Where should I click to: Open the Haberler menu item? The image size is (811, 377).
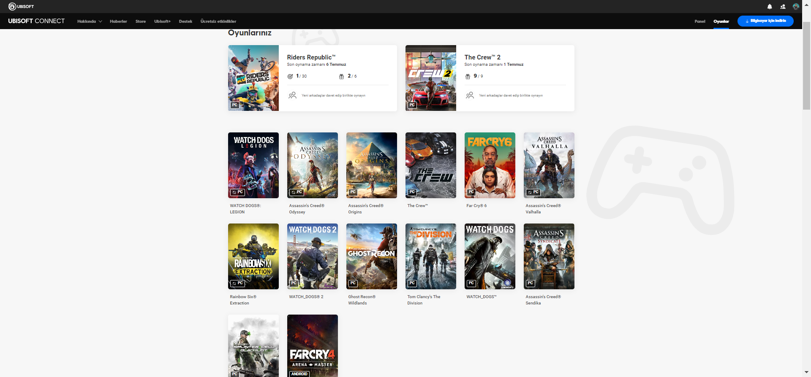click(118, 22)
